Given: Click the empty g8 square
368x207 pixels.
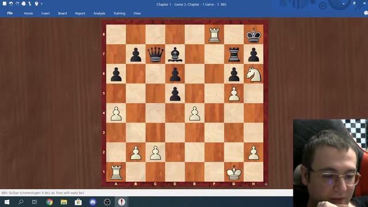Looking at the screenshot, I should 234,34.
